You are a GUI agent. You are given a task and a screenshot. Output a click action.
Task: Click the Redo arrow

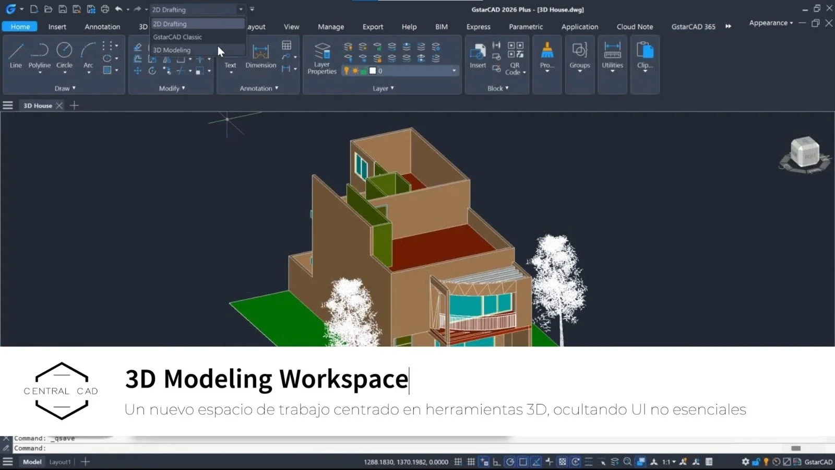click(x=137, y=9)
